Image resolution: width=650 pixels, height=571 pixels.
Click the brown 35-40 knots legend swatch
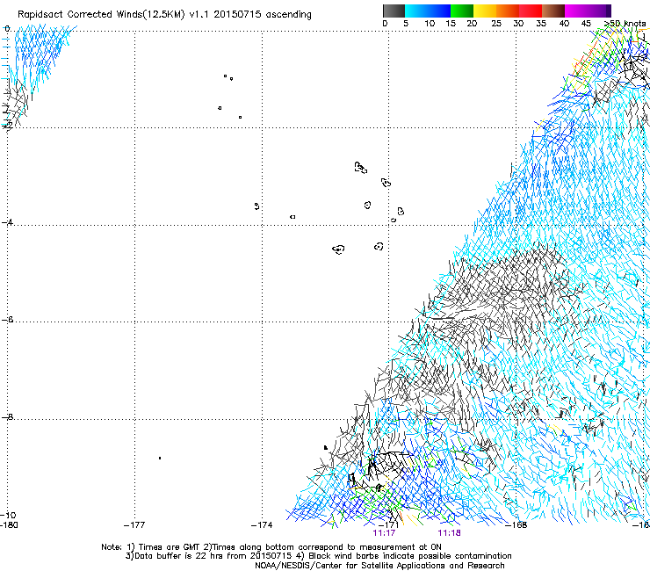pos(553,11)
